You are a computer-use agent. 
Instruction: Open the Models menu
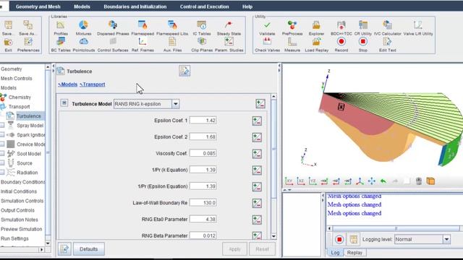pos(82,6)
